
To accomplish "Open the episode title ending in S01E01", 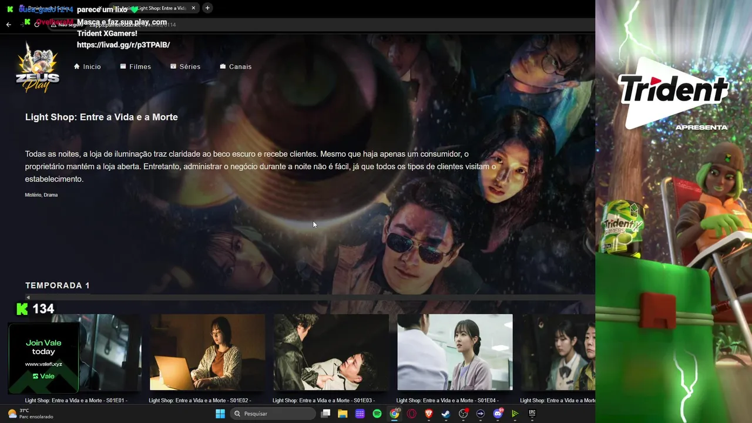I will click(x=76, y=401).
